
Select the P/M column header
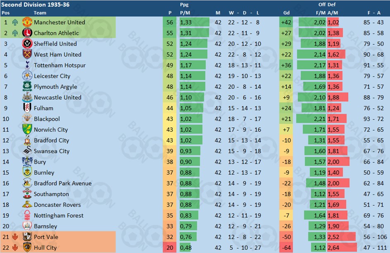coord(185,13)
